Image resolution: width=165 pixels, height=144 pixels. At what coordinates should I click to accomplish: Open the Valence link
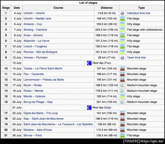pyautogui.click(x=40, y=96)
